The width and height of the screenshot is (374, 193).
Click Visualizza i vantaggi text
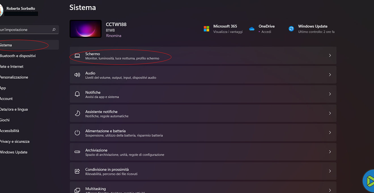click(x=228, y=32)
